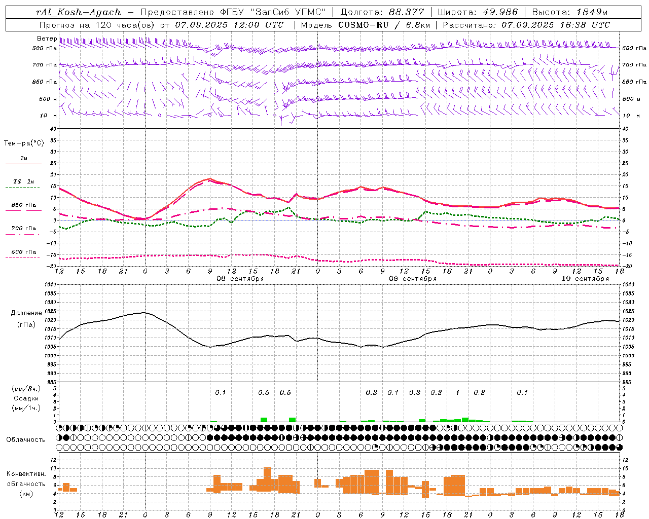Click the (гПа) unit label under Давление
The height and width of the screenshot is (519, 649).
pyautogui.click(x=25, y=325)
